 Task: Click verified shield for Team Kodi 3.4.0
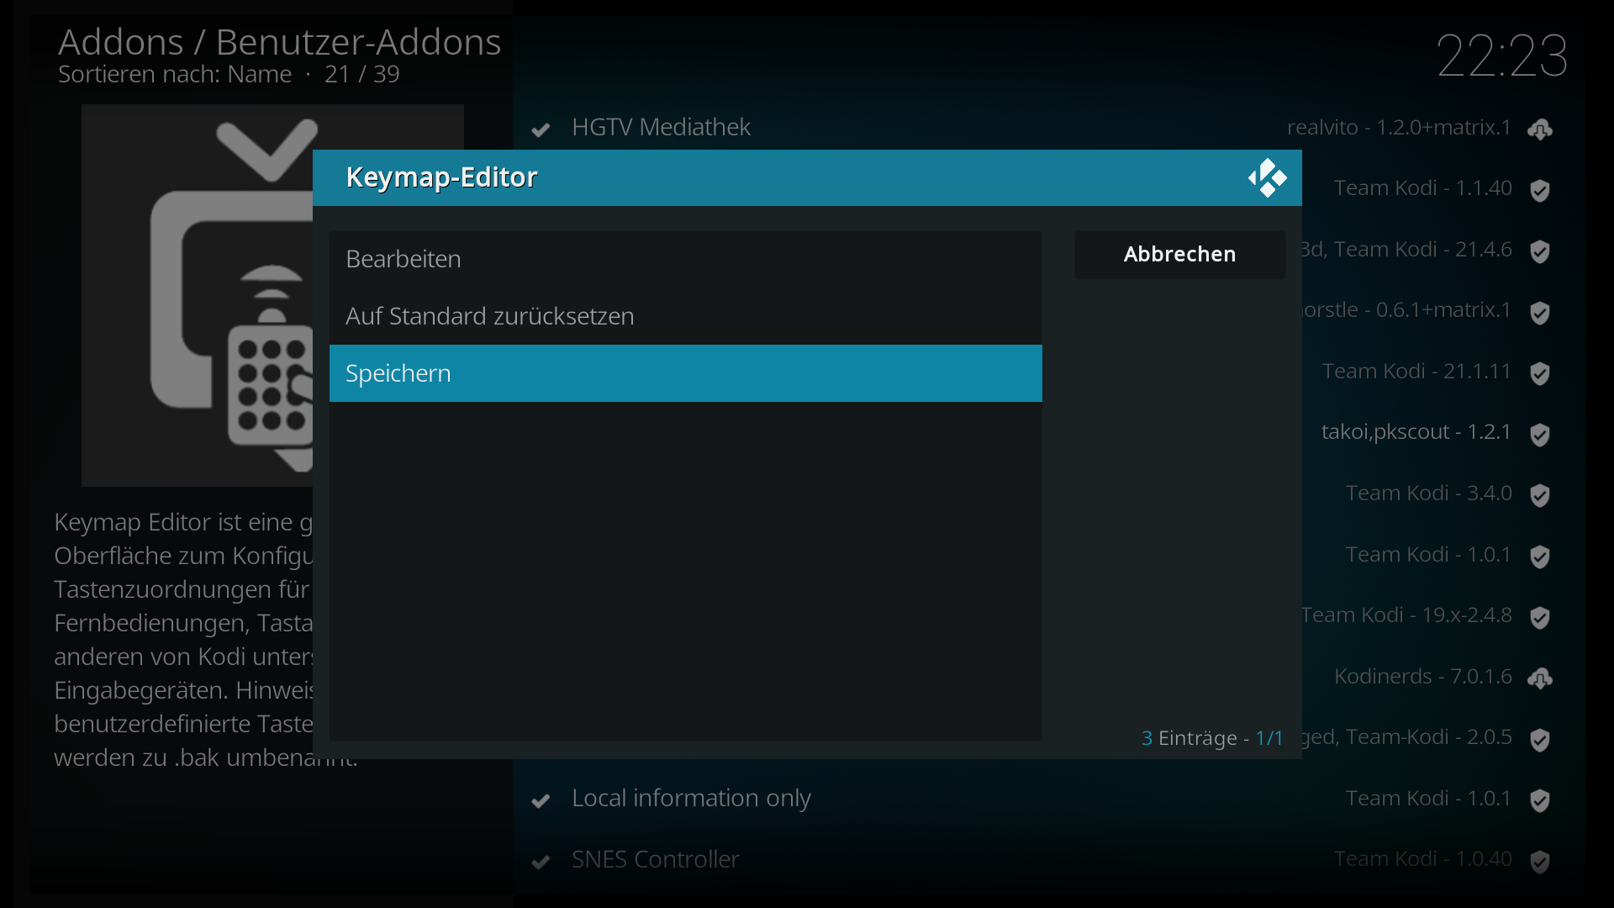1540,495
